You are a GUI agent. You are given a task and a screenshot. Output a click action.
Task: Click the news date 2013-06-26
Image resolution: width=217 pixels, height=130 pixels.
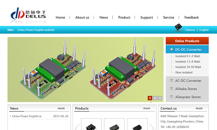(x=61, y=116)
